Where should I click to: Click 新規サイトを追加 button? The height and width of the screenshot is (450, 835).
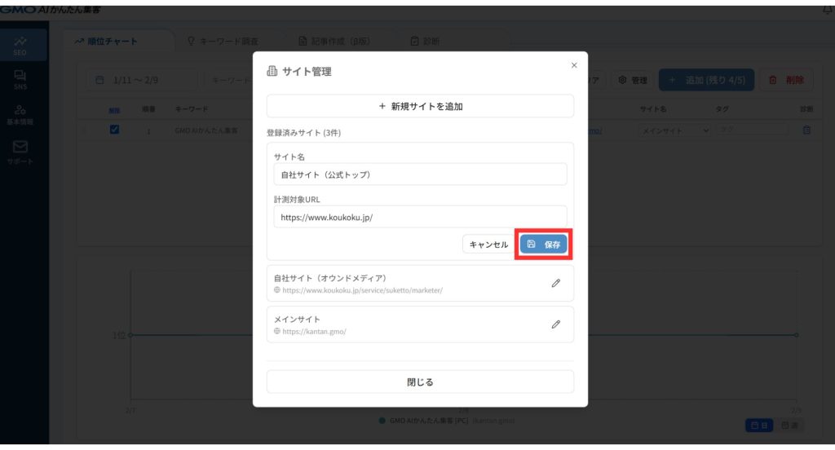(420, 106)
